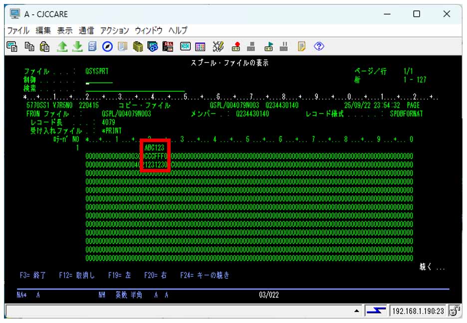Click the Paste clipboard icon
Viewport: 467px width, 323px height.
click(x=45, y=46)
